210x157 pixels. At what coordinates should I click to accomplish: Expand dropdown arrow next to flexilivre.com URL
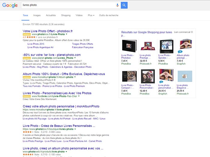pyautogui.click(x=79, y=96)
